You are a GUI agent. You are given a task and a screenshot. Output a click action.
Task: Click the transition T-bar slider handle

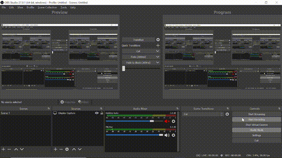(x=123, y=68)
